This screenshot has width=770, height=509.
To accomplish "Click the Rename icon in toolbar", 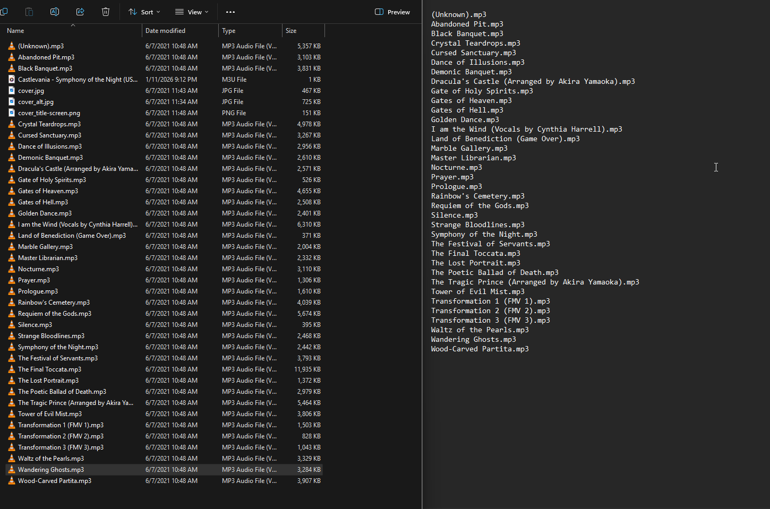I will 55,12.
